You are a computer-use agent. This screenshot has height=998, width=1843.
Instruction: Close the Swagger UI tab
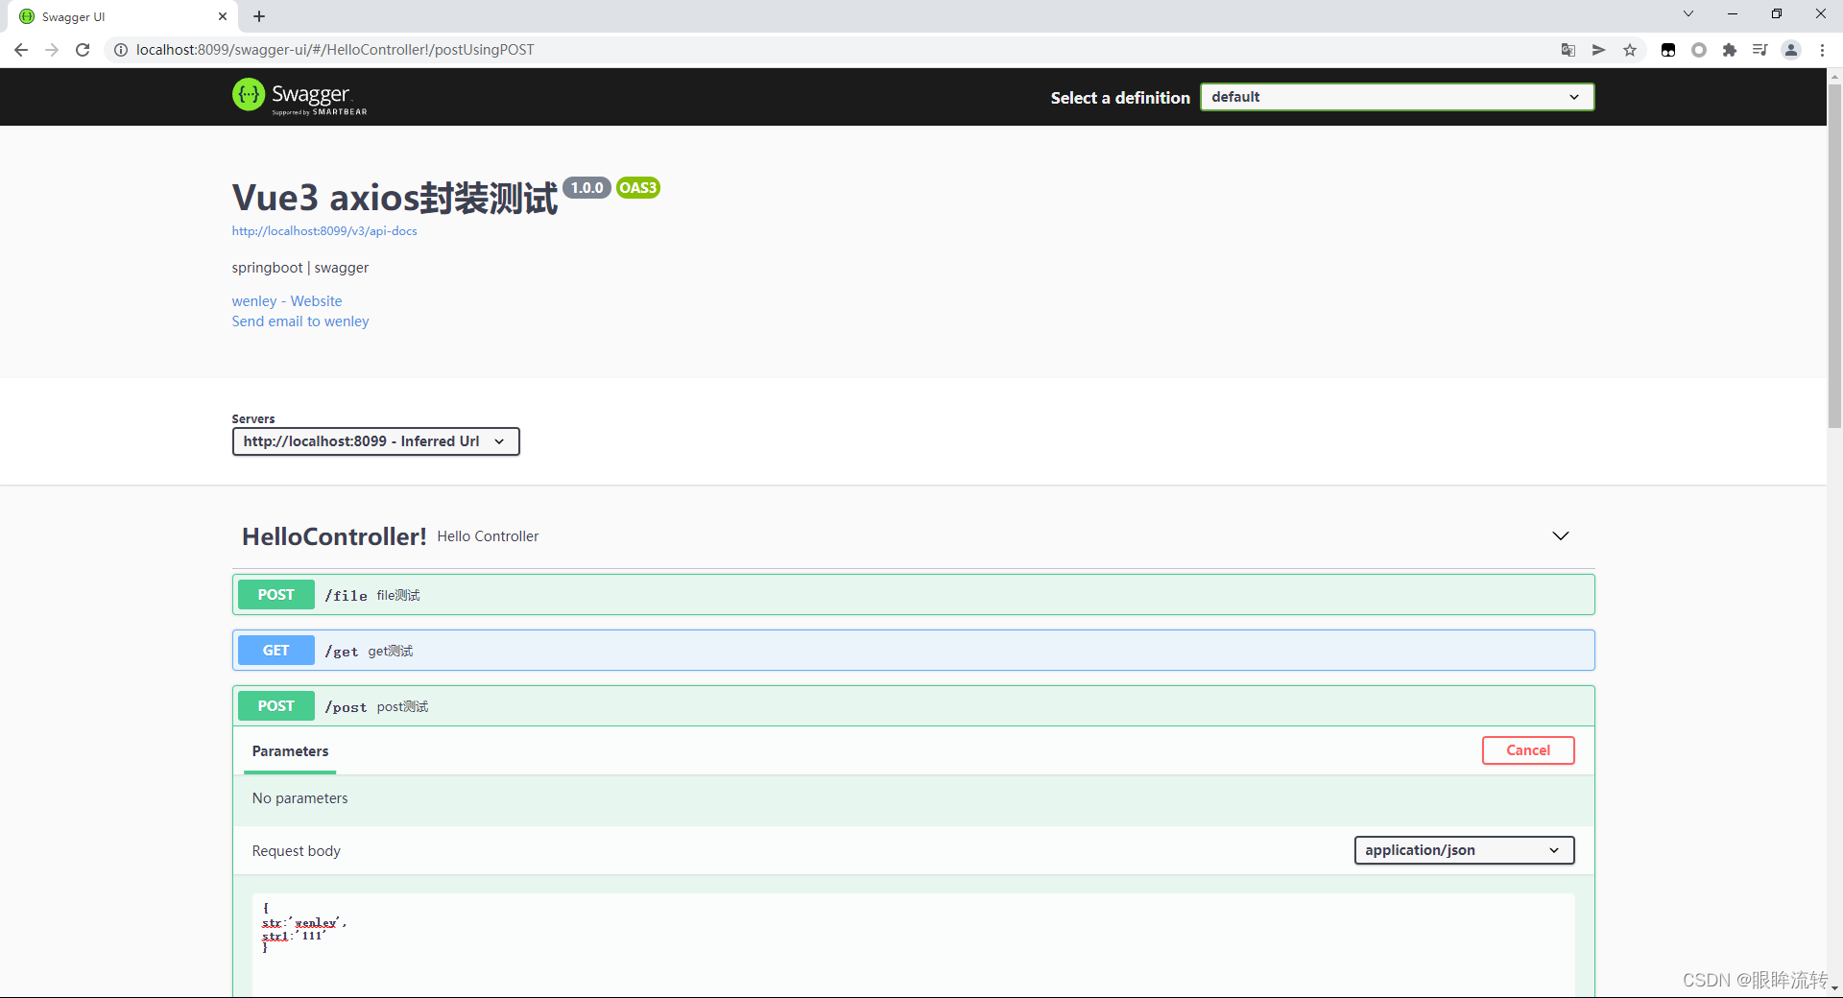pos(223,16)
